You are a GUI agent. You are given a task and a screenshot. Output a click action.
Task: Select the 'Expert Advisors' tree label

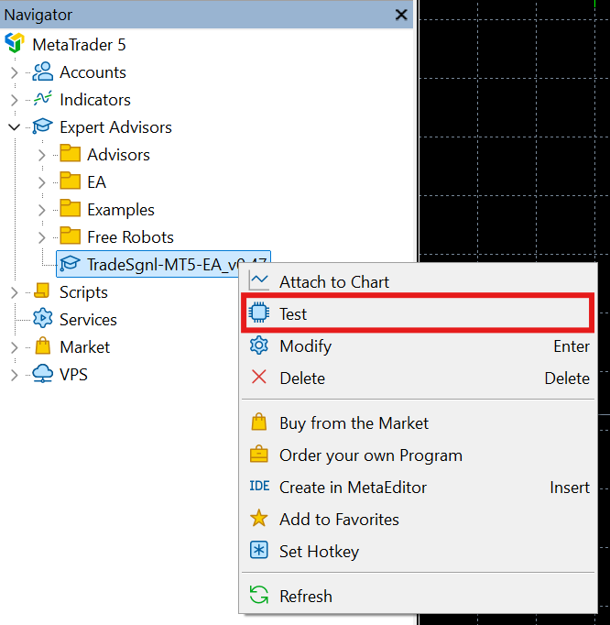pos(116,127)
